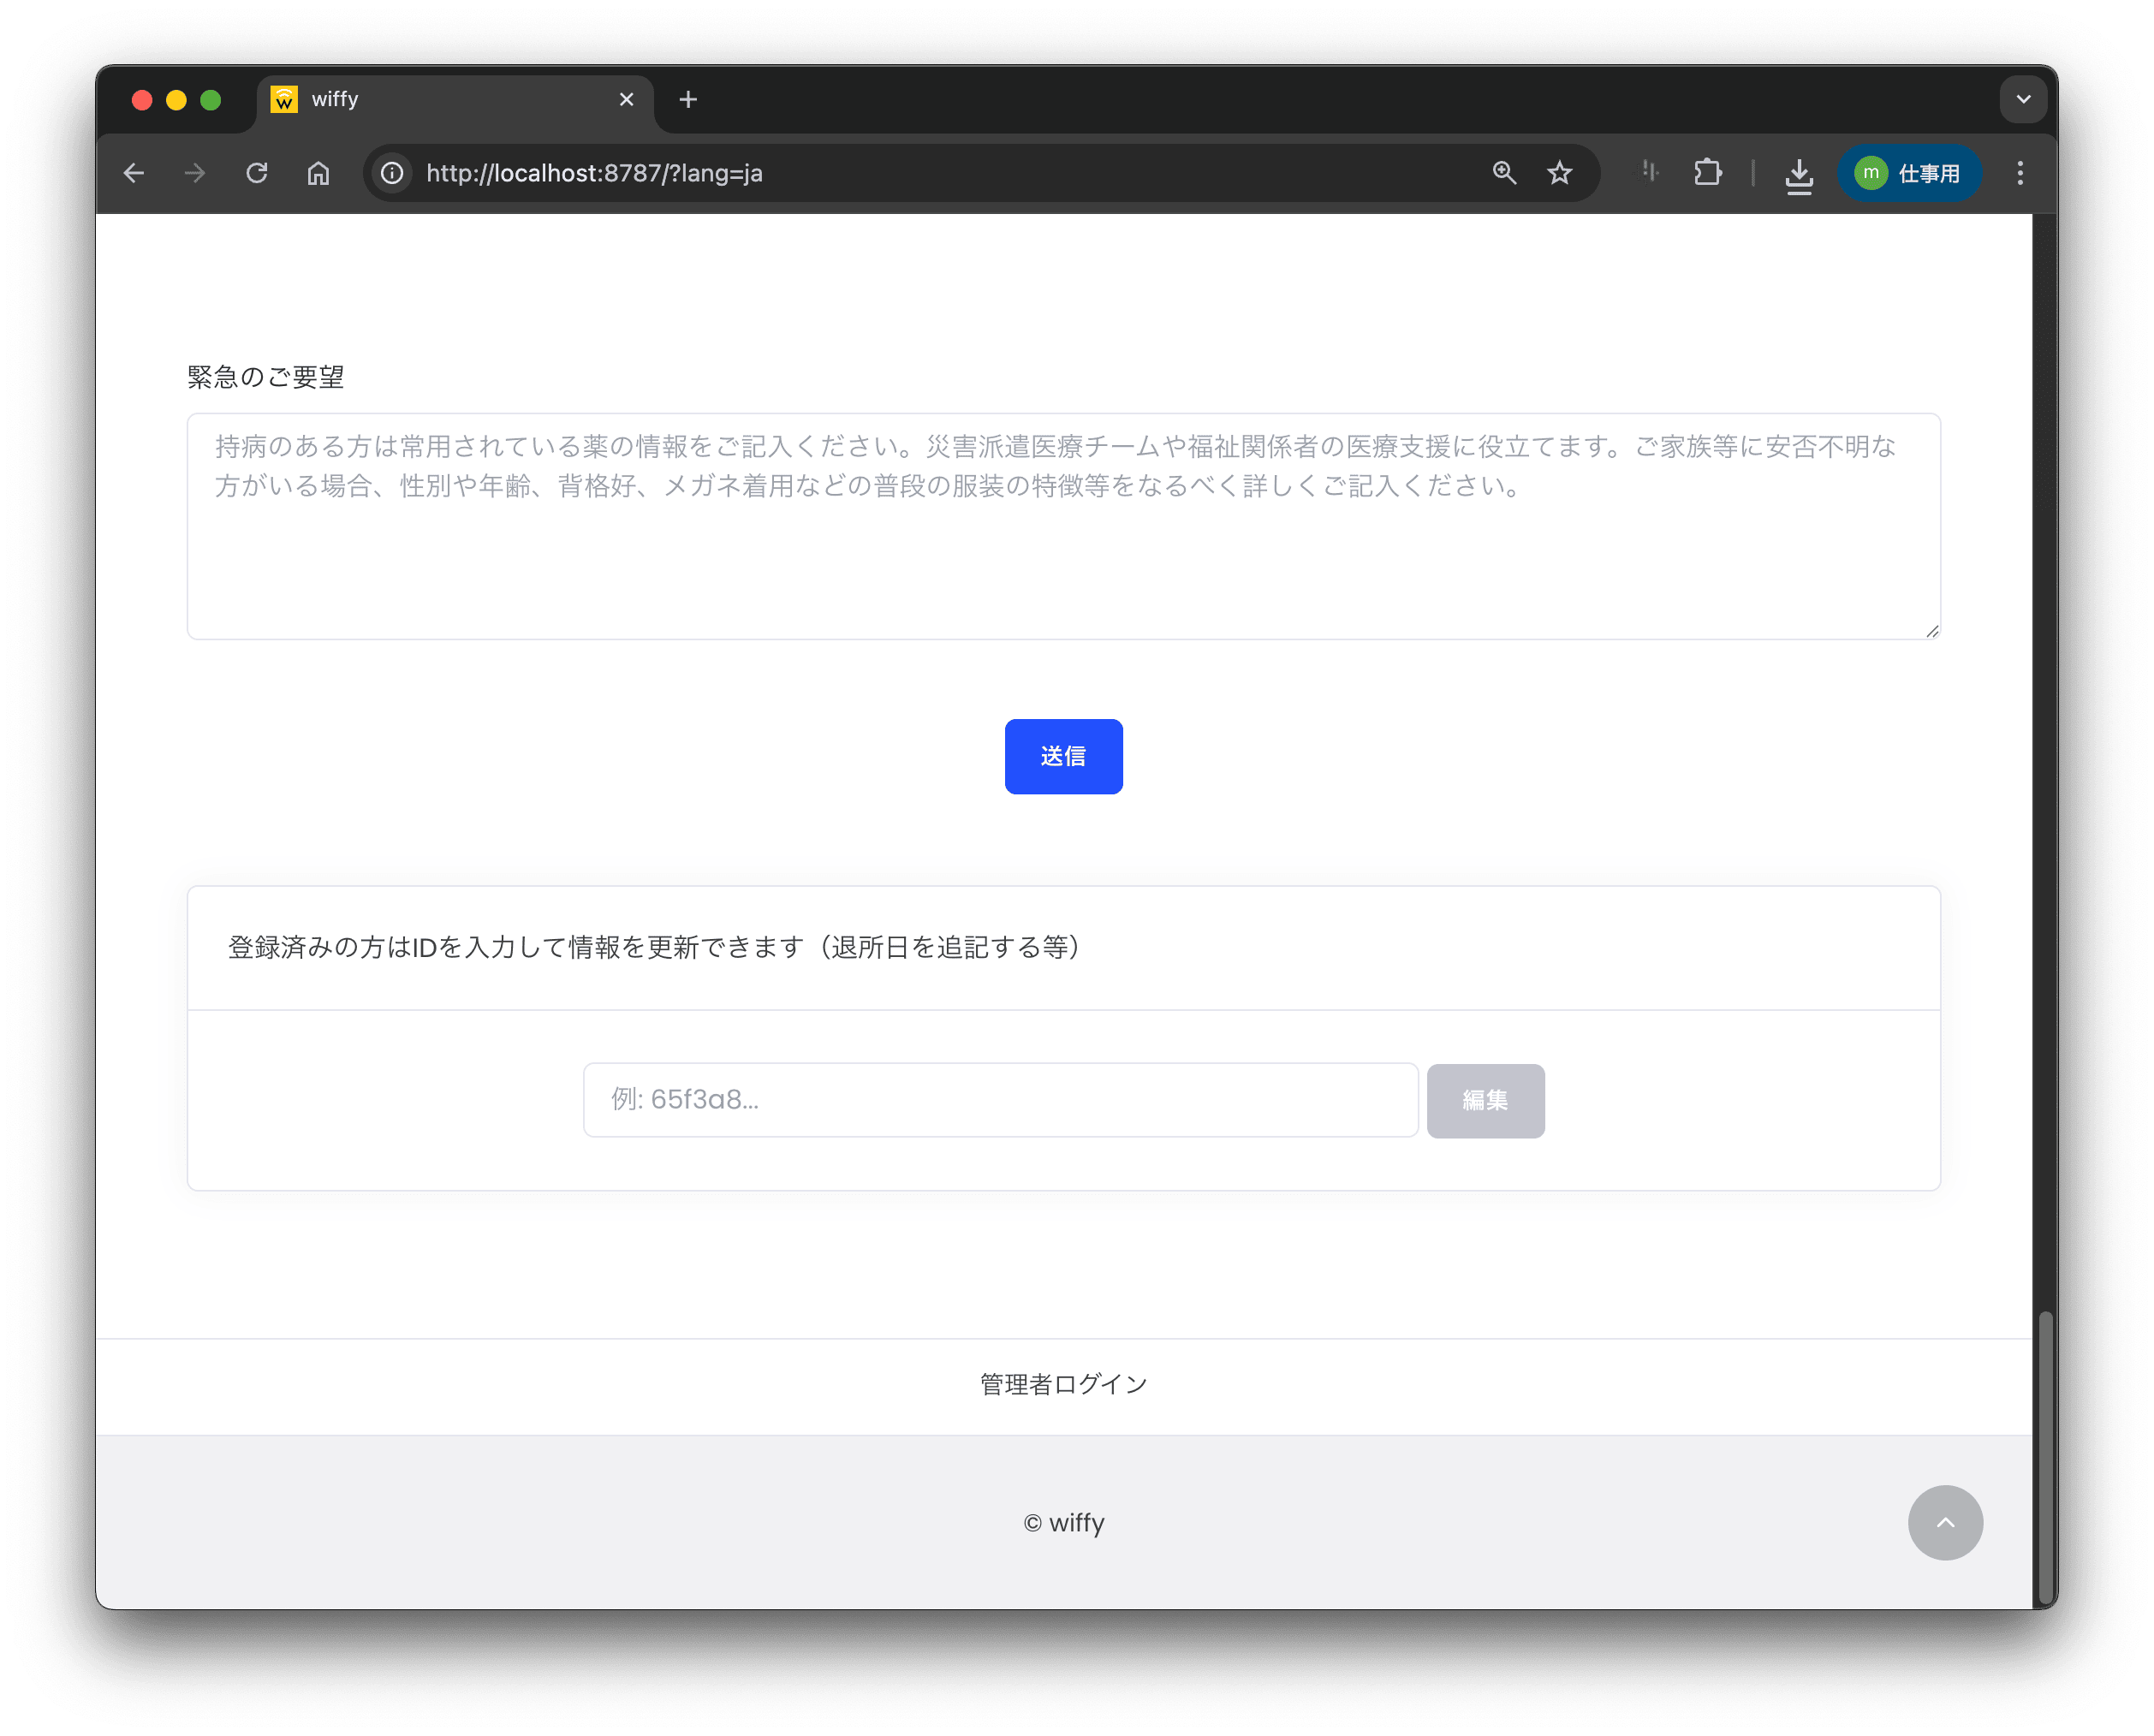
Task: Open 仕事用 profile menu
Action: coord(1908,173)
